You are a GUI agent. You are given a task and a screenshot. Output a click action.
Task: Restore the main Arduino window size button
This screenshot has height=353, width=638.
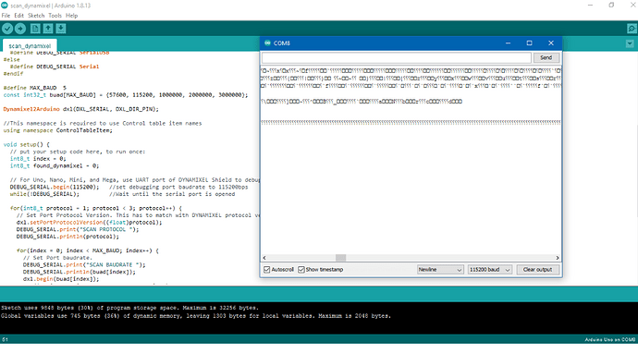[x=611, y=6]
